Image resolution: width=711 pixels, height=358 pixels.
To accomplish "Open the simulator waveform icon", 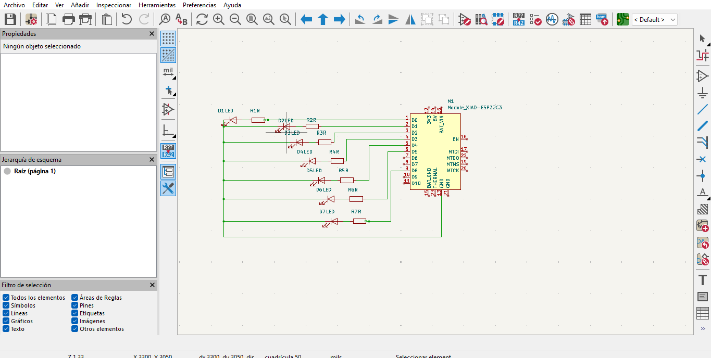I will [552, 20].
